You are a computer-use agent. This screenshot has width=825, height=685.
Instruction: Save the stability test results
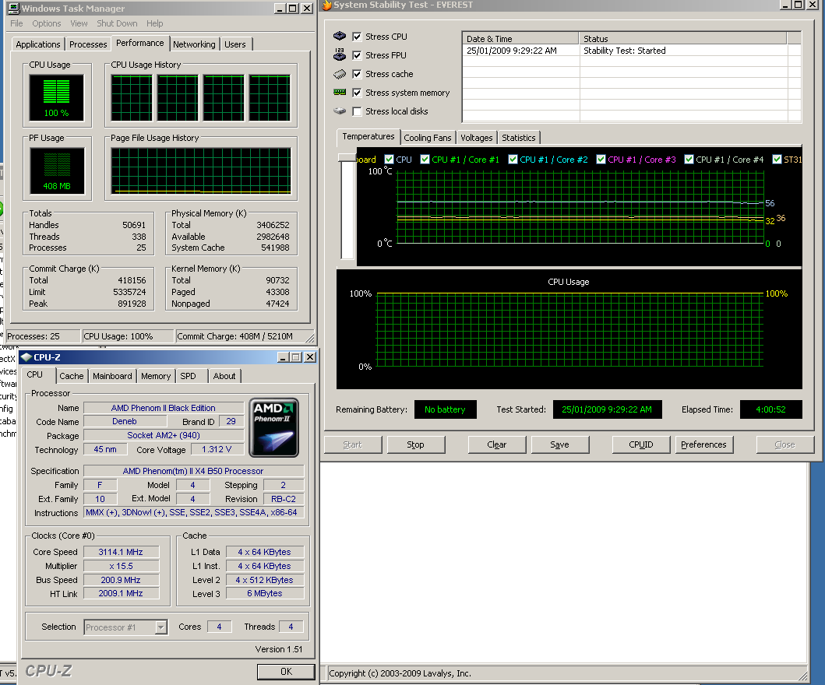pyautogui.click(x=560, y=444)
